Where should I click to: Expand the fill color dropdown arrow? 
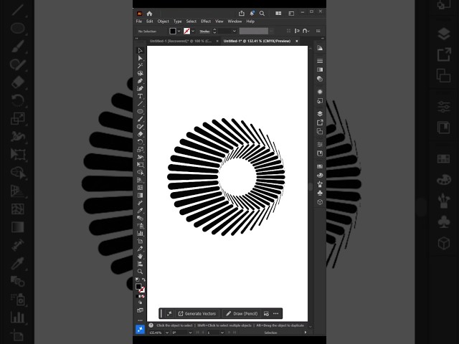click(179, 31)
